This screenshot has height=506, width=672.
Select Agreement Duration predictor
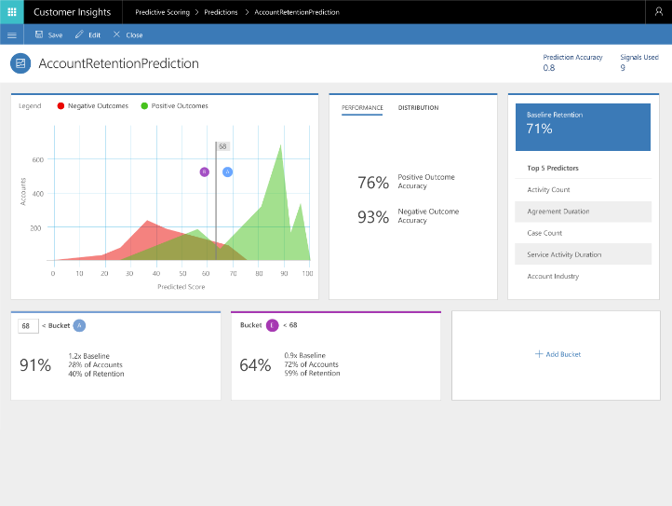[x=558, y=212]
